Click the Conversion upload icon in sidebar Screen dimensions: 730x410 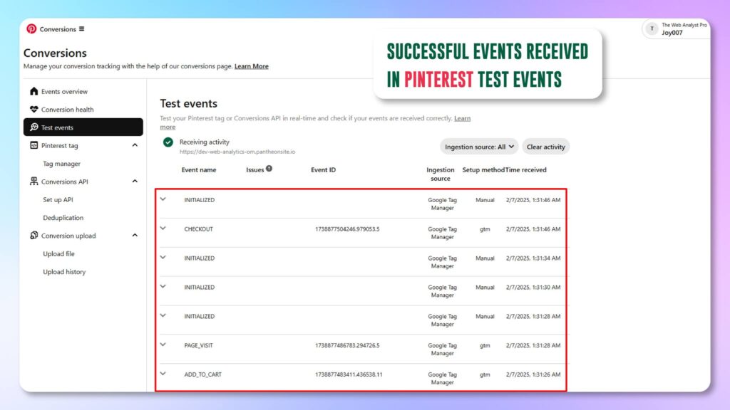tap(34, 236)
